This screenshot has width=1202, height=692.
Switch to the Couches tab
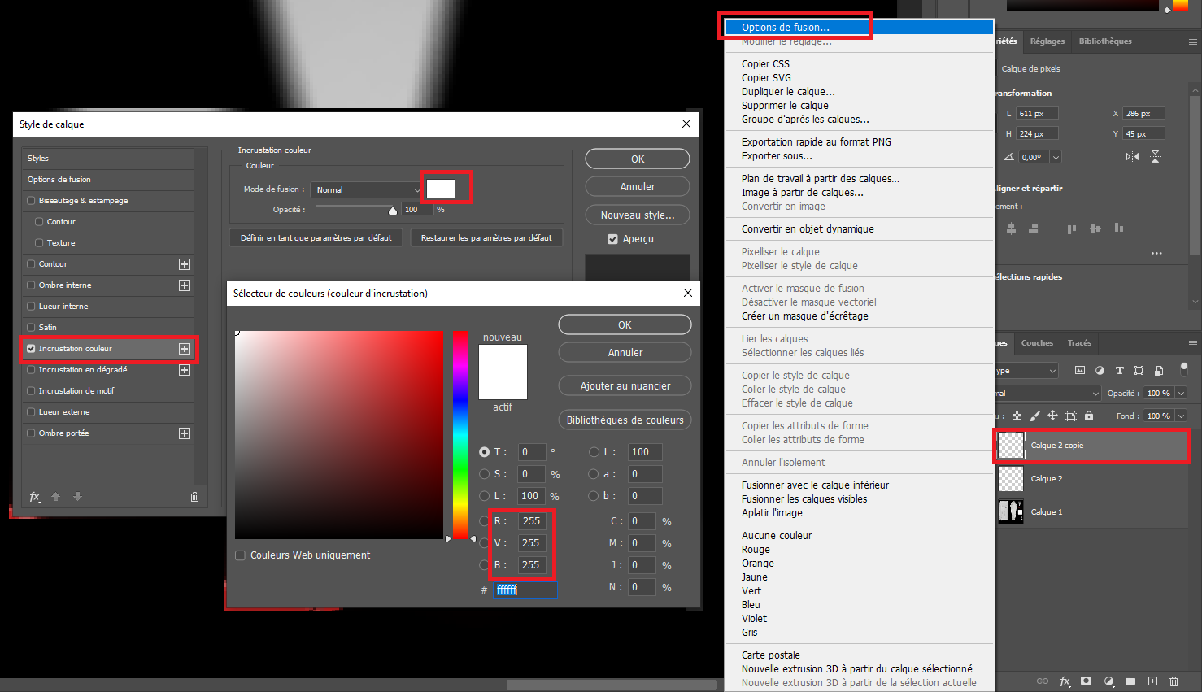click(x=1037, y=343)
